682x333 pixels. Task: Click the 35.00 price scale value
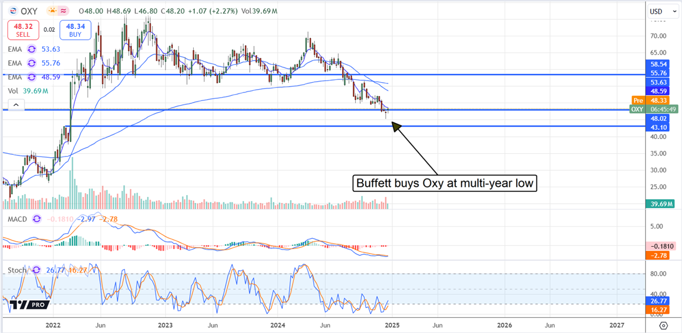tap(659, 153)
